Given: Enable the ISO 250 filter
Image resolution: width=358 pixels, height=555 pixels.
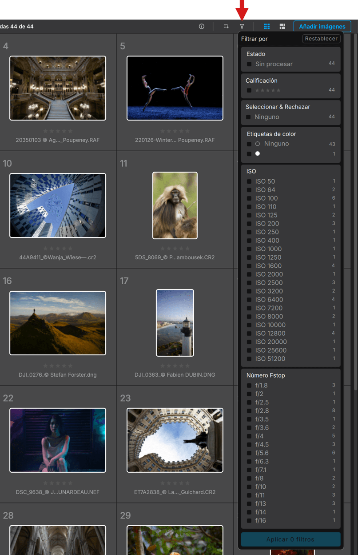Looking at the screenshot, I should tap(249, 232).
